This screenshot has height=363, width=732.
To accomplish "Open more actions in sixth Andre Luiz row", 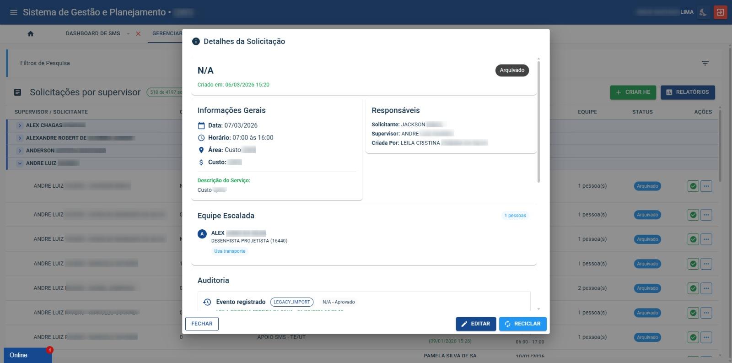I will (706, 313).
